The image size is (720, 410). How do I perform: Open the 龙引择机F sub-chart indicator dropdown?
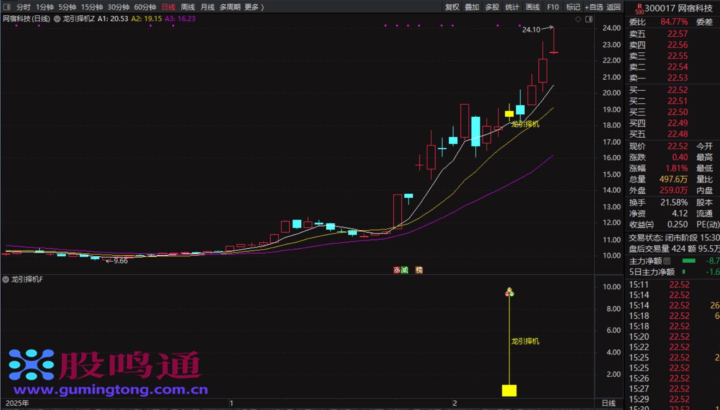pos(6,279)
